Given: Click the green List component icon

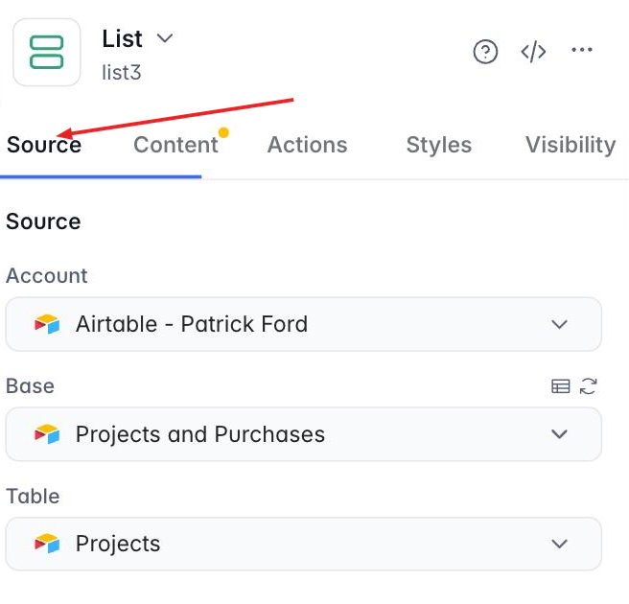Looking at the screenshot, I should pyautogui.click(x=47, y=52).
